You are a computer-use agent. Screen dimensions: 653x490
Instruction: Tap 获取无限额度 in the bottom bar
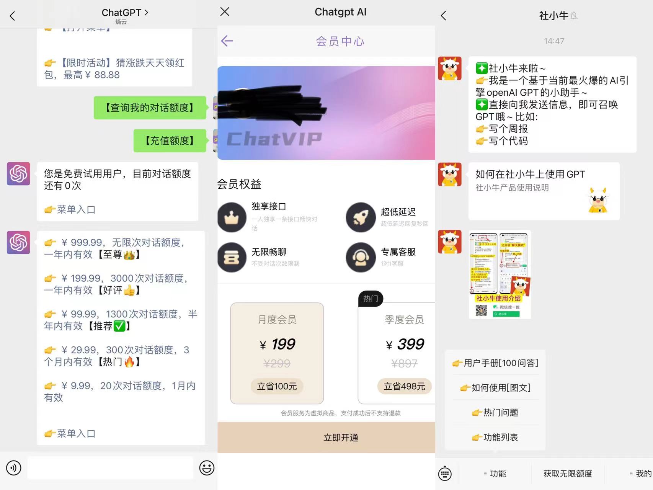click(x=568, y=474)
